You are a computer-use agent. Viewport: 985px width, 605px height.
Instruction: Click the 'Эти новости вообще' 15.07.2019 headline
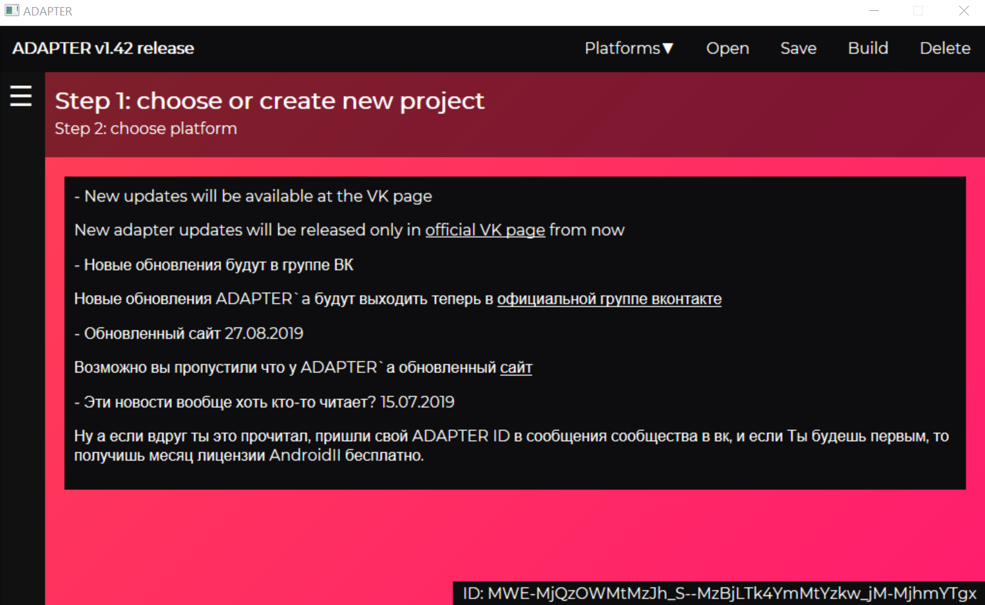tap(264, 402)
